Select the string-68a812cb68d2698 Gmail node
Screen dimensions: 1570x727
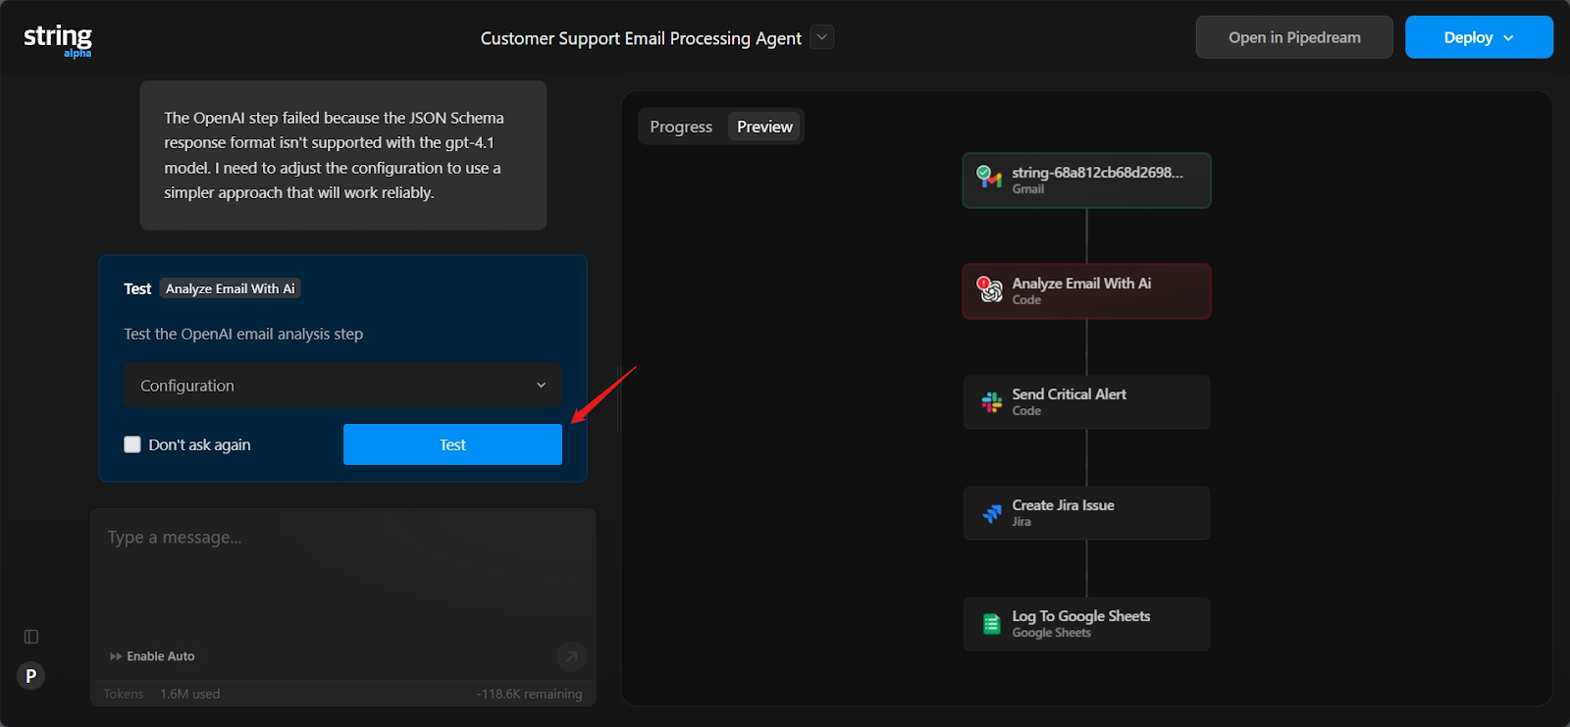[x=1086, y=181]
